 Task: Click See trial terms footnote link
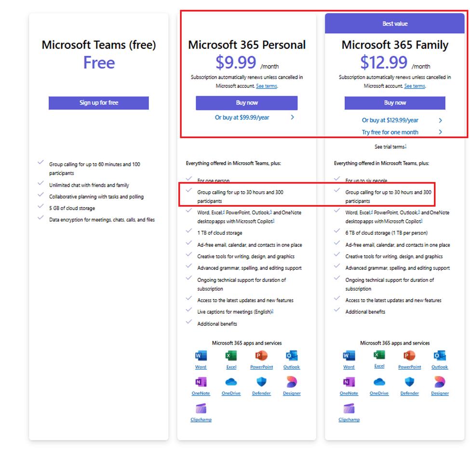tap(390, 146)
